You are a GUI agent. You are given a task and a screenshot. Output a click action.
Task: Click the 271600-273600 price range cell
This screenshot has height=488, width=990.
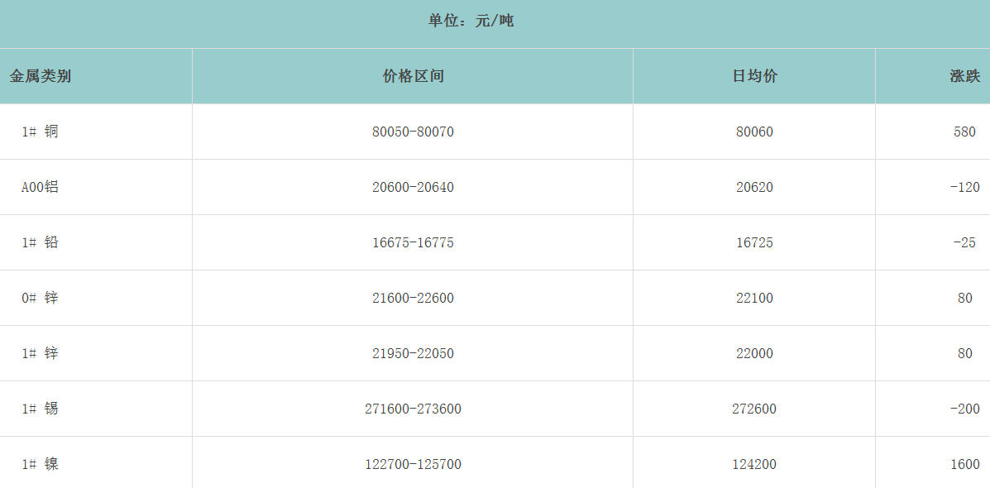[x=413, y=409]
